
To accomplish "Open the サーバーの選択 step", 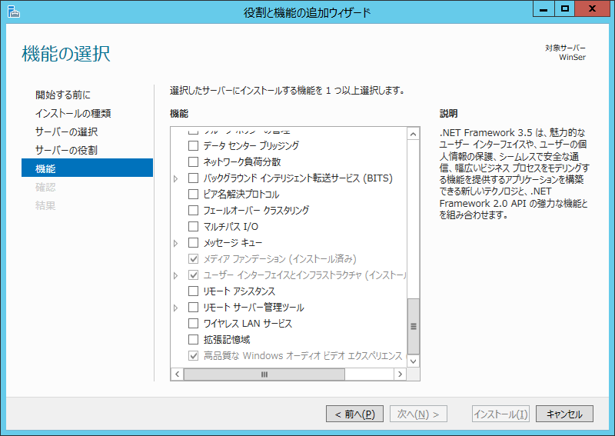I will (x=66, y=131).
